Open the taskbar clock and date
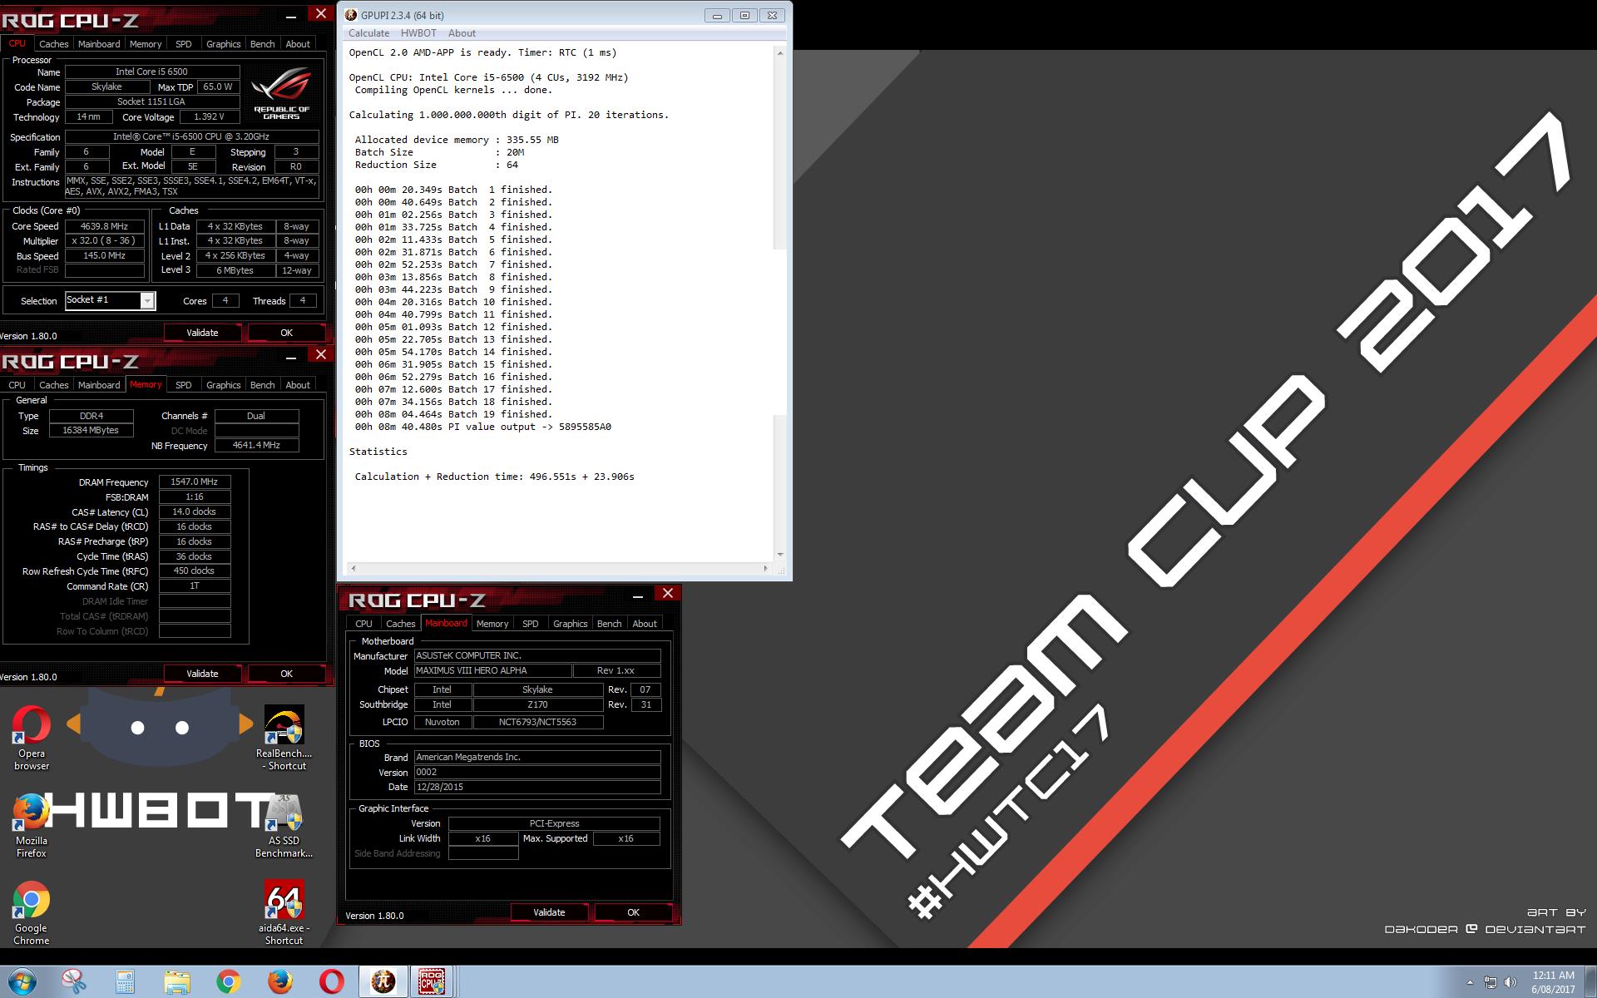Screen dimensions: 1597x998 coord(1553,982)
